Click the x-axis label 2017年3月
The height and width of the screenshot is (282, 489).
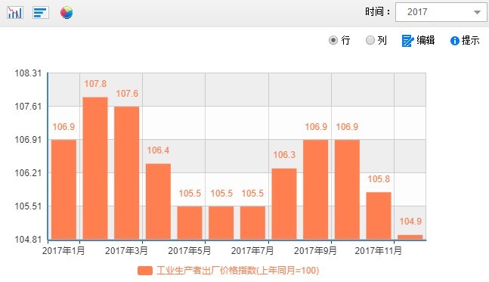point(126,250)
